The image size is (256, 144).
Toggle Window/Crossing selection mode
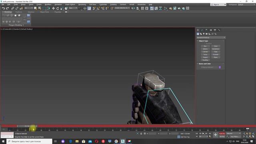[x=48, y=8]
